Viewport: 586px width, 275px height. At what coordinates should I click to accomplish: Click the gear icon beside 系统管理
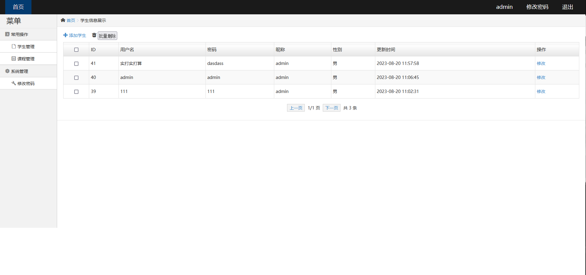pos(7,71)
